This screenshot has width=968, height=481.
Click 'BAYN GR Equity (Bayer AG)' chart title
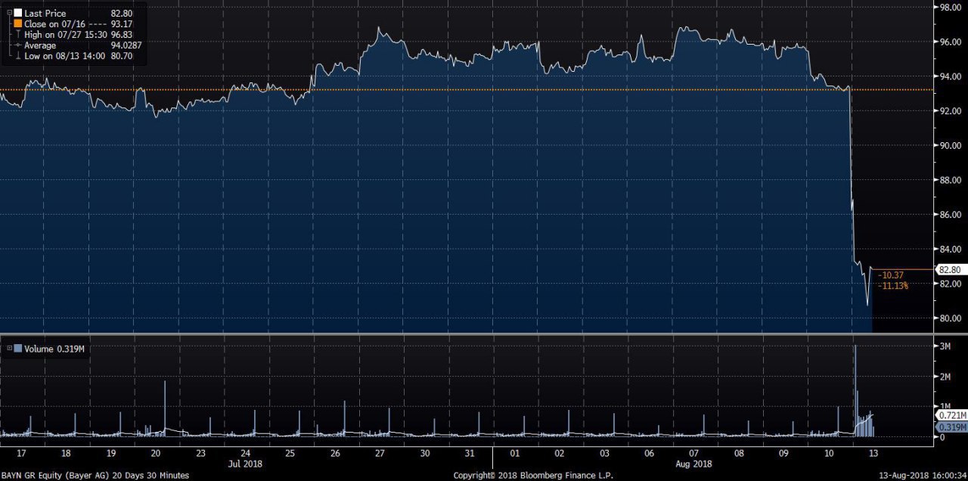pyautogui.click(x=55, y=475)
